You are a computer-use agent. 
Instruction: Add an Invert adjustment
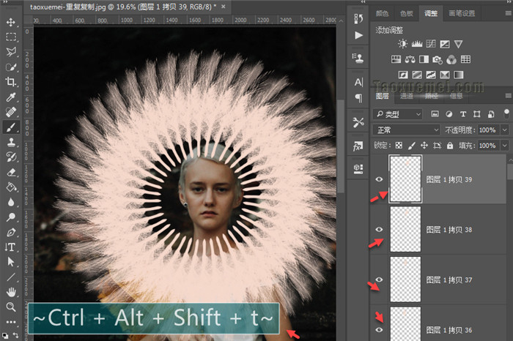403,75
